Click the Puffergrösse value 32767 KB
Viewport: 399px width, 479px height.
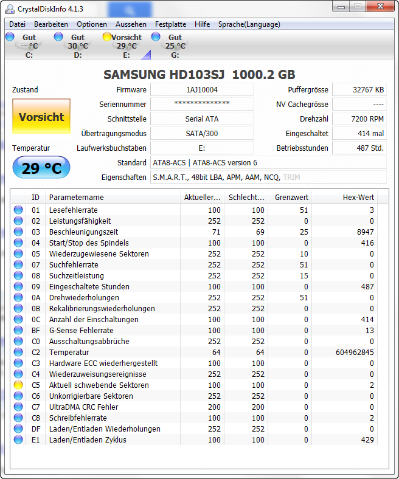359,90
